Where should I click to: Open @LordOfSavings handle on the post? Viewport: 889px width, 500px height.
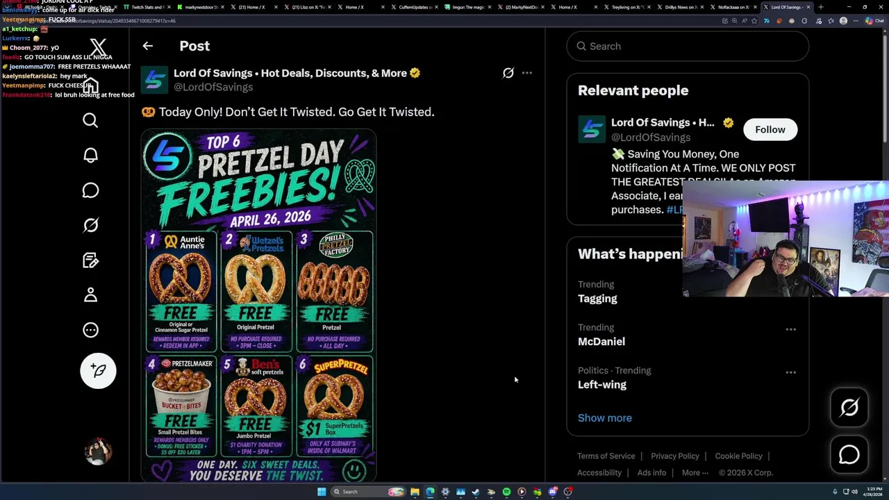(x=213, y=87)
